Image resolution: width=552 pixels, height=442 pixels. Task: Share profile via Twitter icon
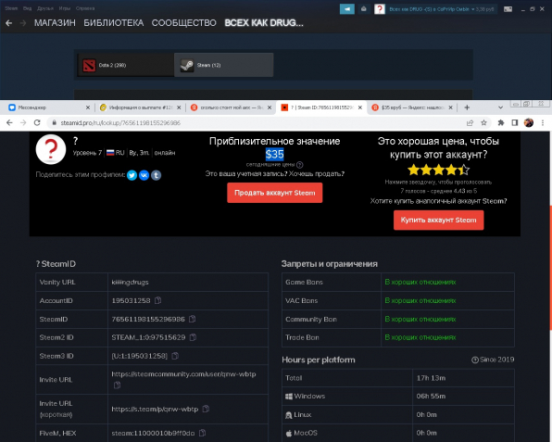[132, 175]
